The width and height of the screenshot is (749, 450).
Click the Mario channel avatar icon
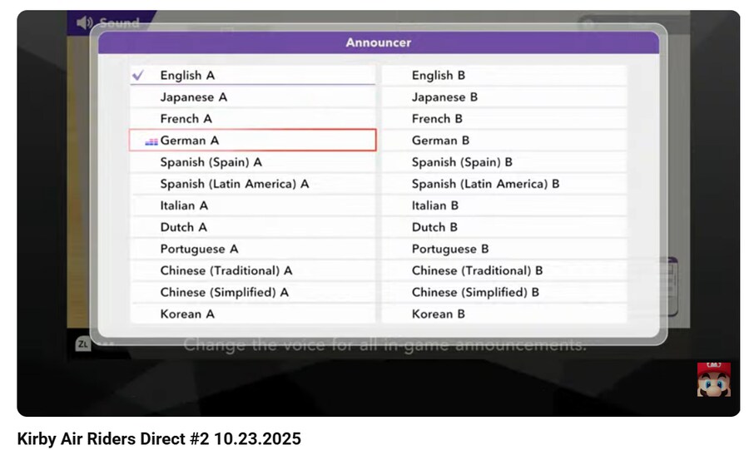[x=713, y=378]
